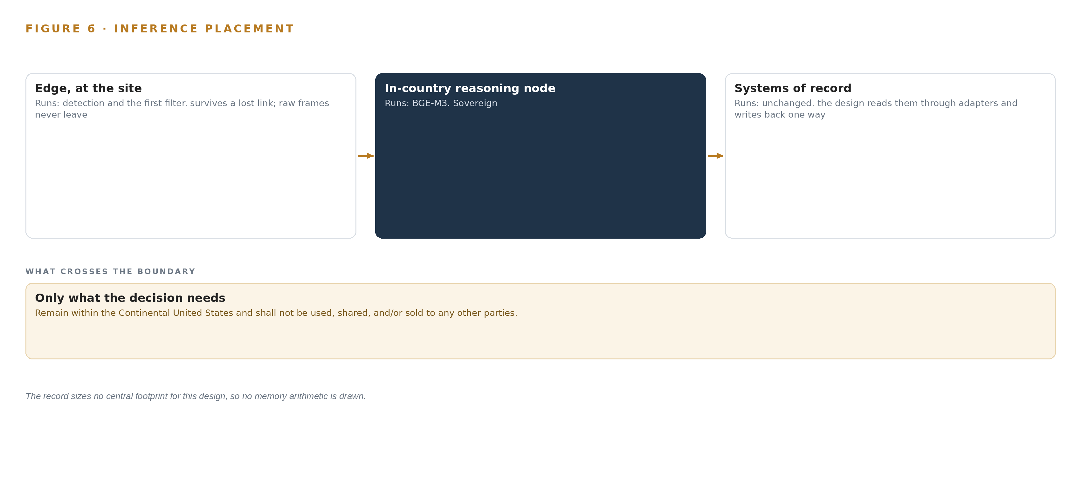The width and height of the screenshot is (1081, 483).
Task: Select the 'In-country reasoning node' title
Action: (x=470, y=88)
